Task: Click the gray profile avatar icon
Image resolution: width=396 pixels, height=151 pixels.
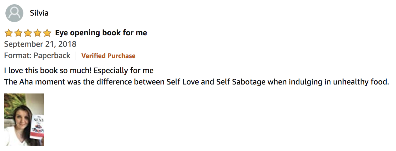Action: click(14, 13)
